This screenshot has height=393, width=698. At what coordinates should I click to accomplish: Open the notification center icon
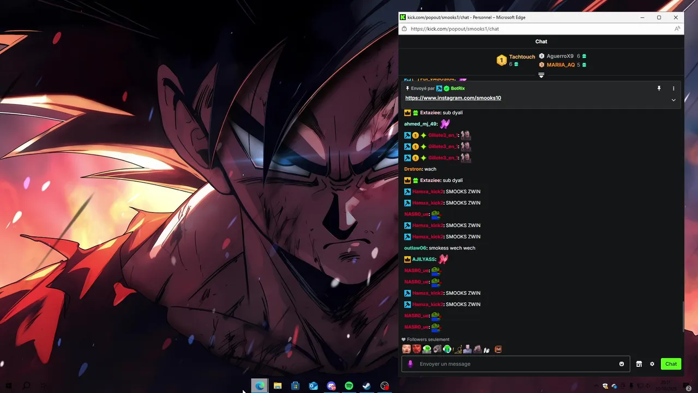[688, 386]
